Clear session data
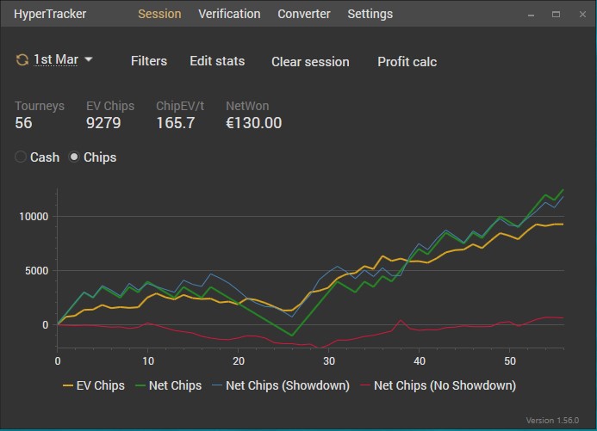This screenshot has height=431, width=597. (x=310, y=62)
